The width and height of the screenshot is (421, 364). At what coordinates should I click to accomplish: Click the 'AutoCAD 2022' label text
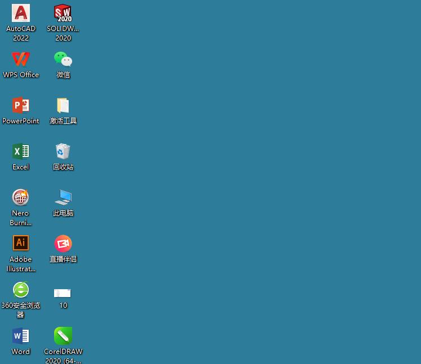[21, 33]
